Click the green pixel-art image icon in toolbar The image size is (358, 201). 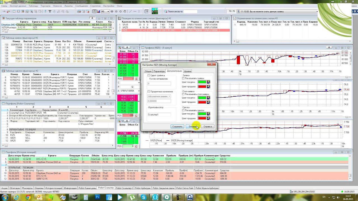pos(155,11)
